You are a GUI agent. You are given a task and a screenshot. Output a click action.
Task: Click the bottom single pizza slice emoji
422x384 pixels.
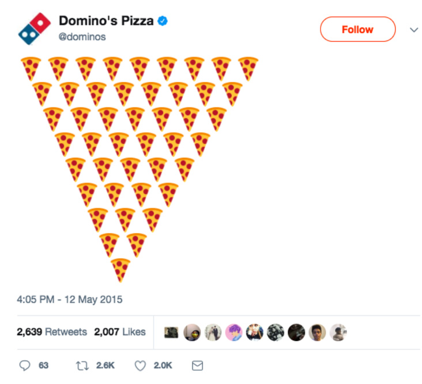[120, 270]
